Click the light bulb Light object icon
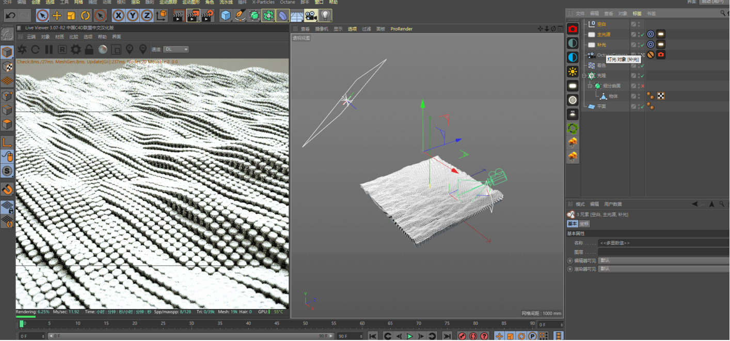Screen dimensions: 730x341 tap(325, 16)
